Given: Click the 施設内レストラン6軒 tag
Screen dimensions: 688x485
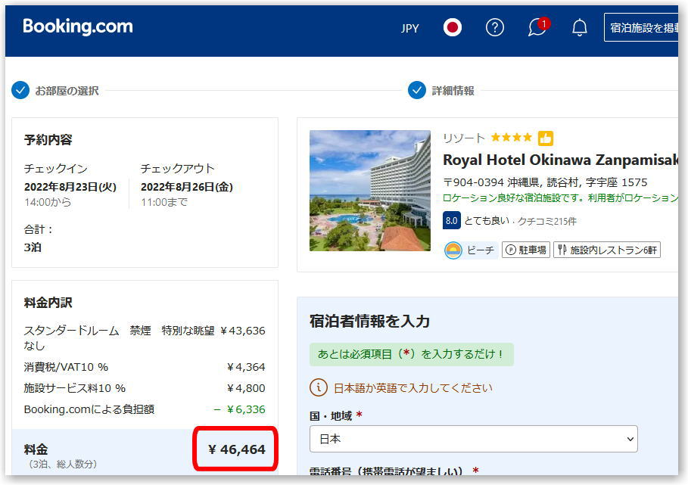Looking at the screenshot, I should pos(607,250).
